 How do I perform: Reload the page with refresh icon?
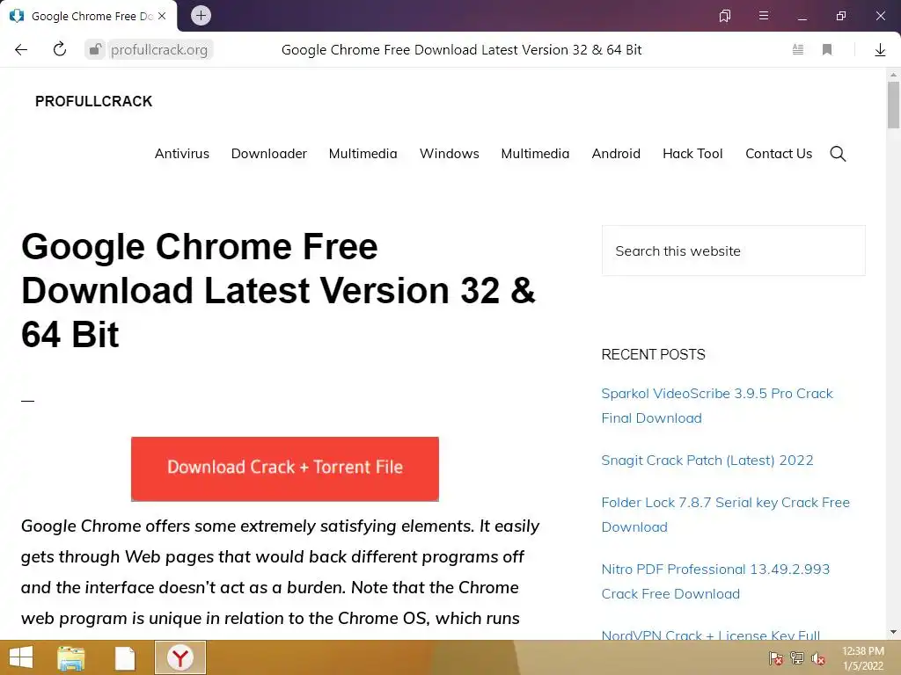tap(60, 49)
